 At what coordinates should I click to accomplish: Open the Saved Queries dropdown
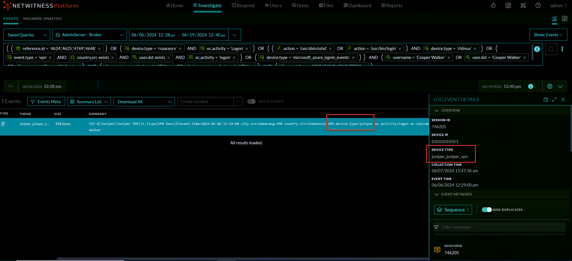pos(26,35)
